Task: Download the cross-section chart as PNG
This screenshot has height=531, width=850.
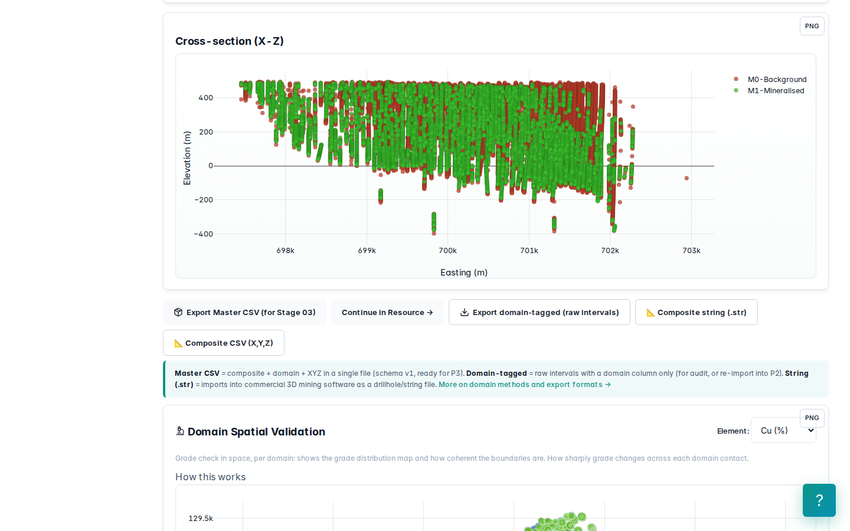Action: [x=812, y=26]
